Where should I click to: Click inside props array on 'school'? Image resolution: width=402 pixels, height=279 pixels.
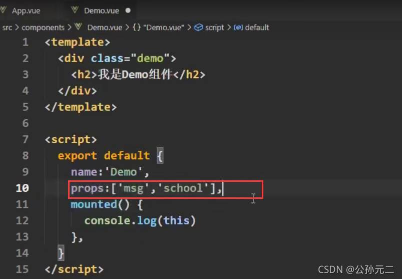(183, 188)
